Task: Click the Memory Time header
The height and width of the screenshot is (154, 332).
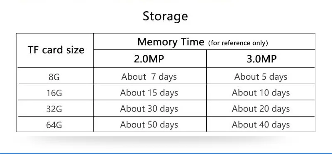Action: click(171, 42)
